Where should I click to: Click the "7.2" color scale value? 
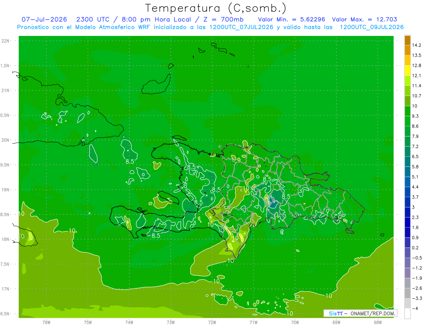pyautogui.click(x=416, y=146)
